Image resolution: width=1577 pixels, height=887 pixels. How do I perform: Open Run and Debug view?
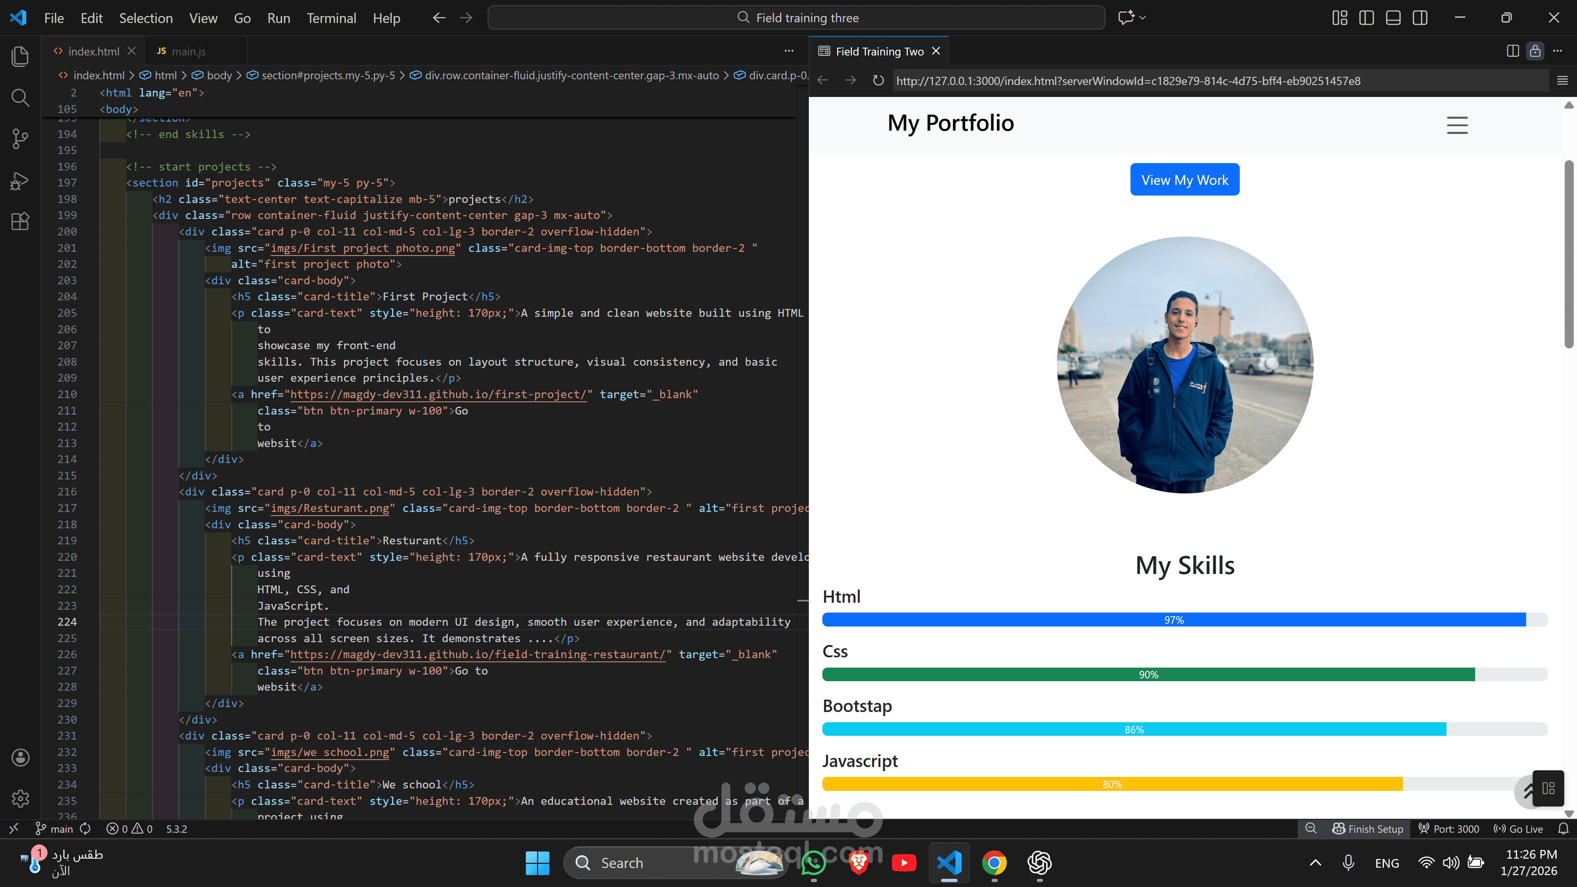tap(20, 181)
